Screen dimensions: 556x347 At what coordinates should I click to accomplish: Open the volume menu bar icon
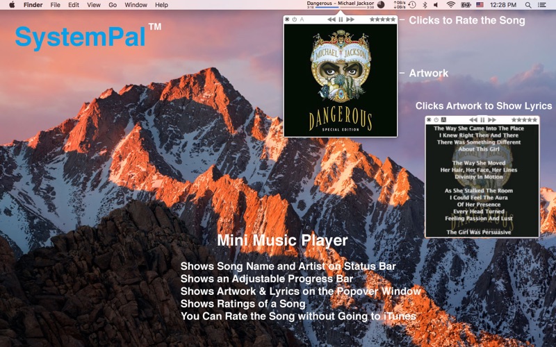pos(436,5)
